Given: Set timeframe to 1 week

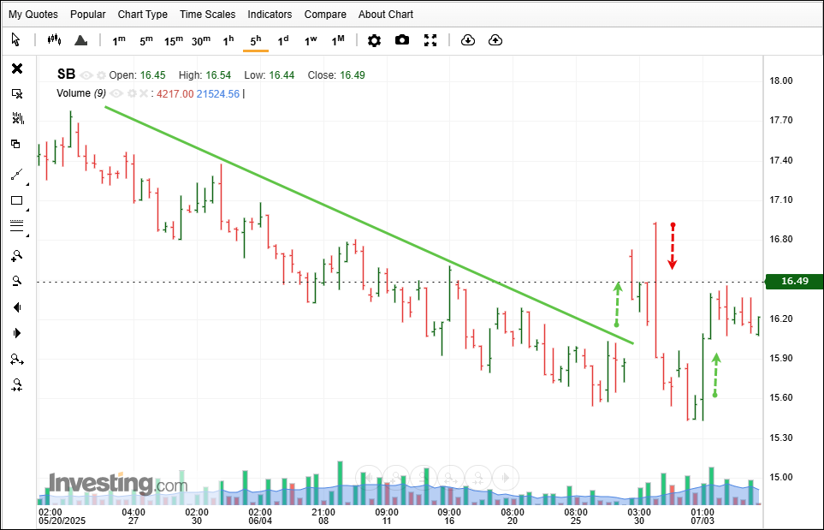Looking at the screenshot, I should click(x=311, y=40).
